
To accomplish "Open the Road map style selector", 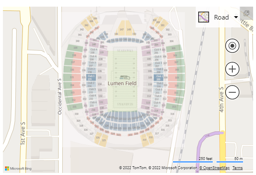I will click(218, 17).
